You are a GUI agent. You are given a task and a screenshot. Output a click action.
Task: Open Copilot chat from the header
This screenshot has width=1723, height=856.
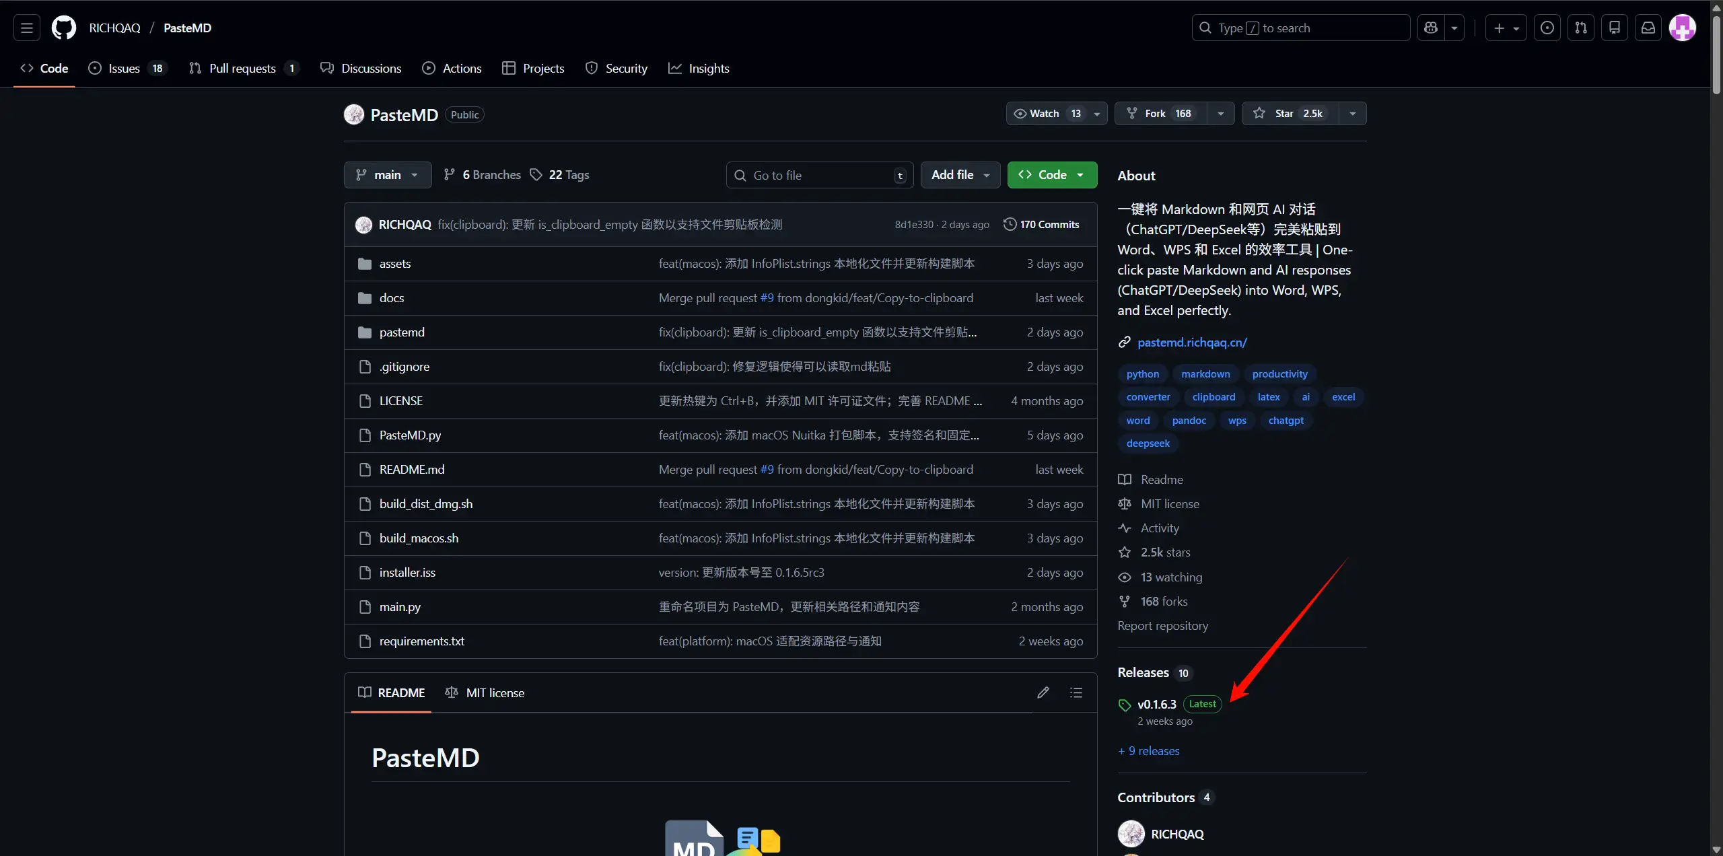click(x=1431, y=28)
